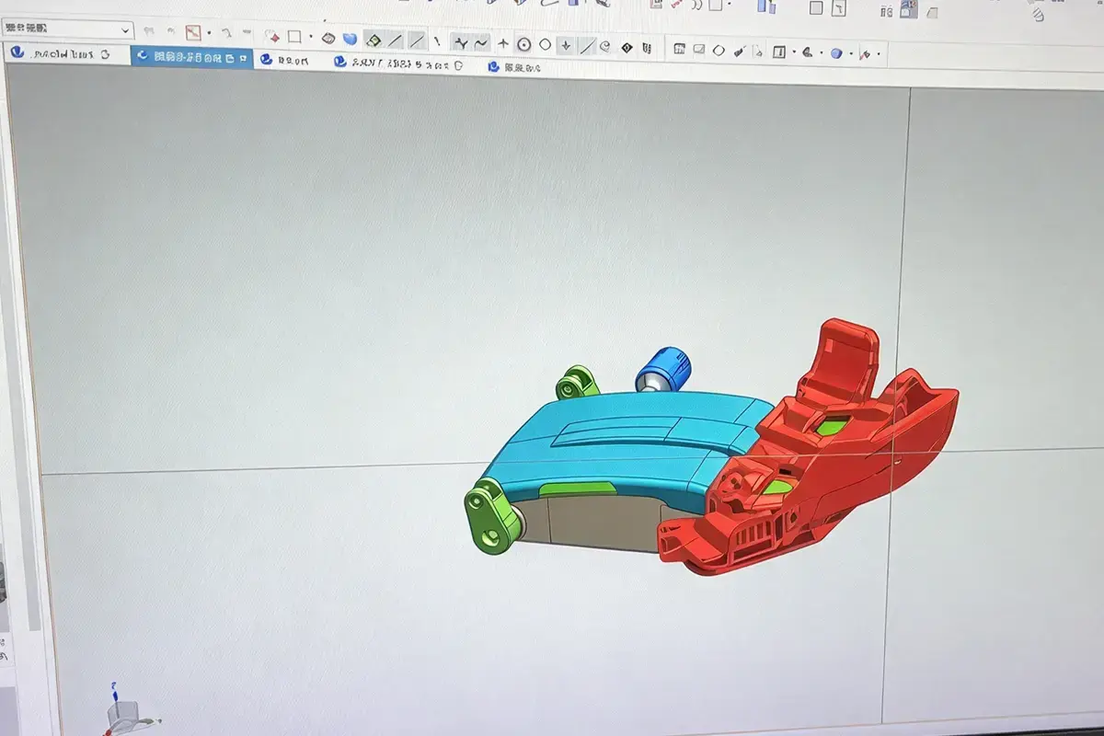Toggle the downward arrow point-on-curve snap
Image resolution: width=1104 pixels, height=736 pixels.
566,45
